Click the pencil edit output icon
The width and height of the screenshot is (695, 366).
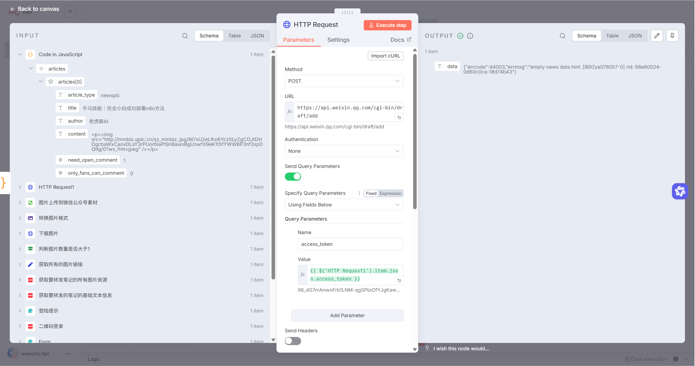coord(656,36)
